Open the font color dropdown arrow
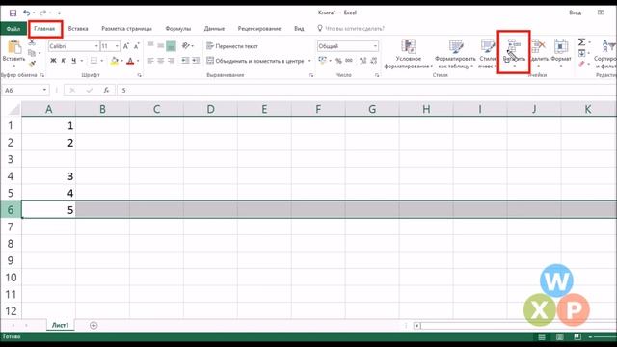 138,61
